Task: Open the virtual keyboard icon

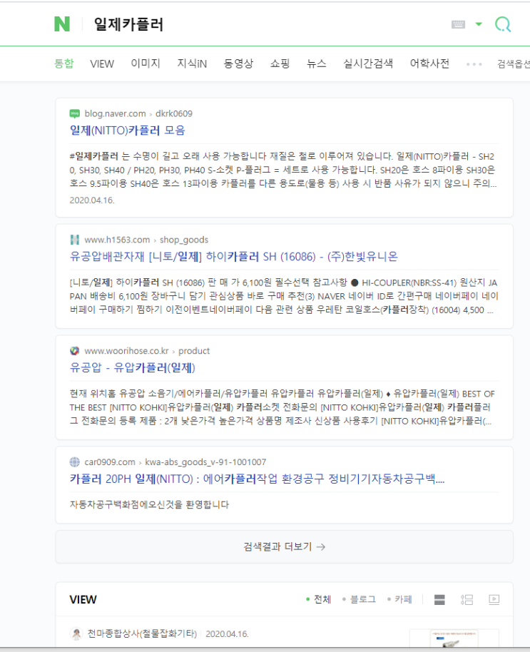Action: pos(458,24)
